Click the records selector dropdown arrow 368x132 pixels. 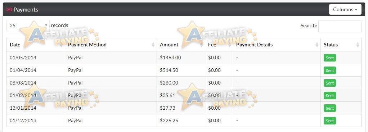tap(46, 25)
